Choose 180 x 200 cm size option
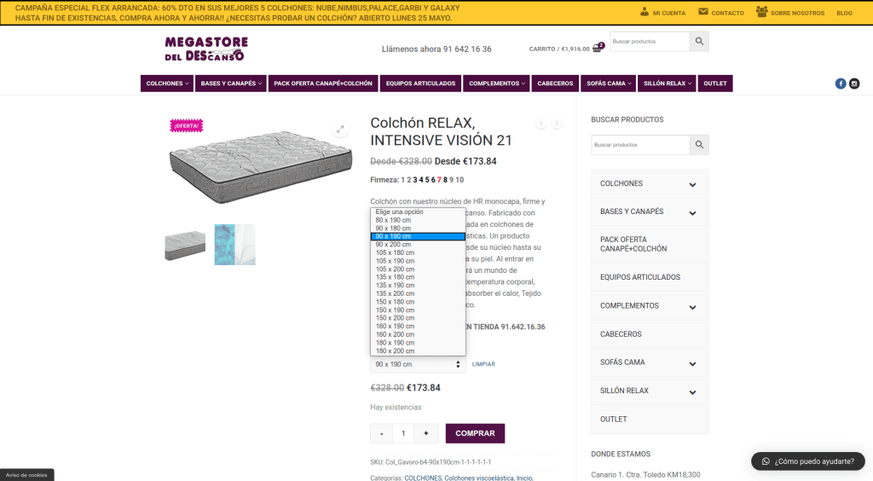This screenshot has height=481, width=873. [418, 351]
